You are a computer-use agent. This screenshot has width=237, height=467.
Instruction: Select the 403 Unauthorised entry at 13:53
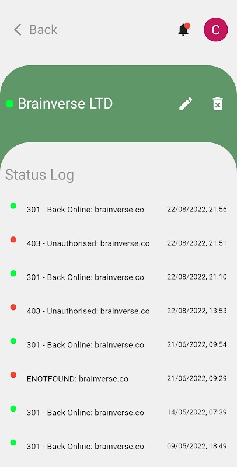(118, 311)
